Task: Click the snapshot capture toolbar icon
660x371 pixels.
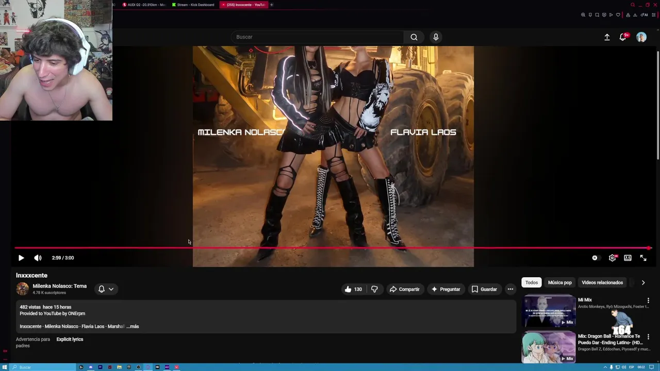Action: 597,15
